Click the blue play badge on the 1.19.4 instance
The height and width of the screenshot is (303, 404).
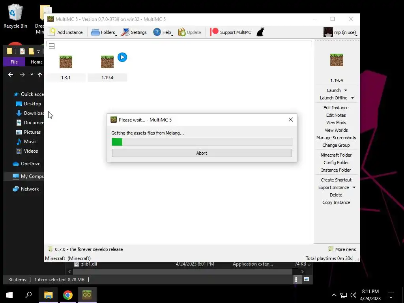pos(122,57)
